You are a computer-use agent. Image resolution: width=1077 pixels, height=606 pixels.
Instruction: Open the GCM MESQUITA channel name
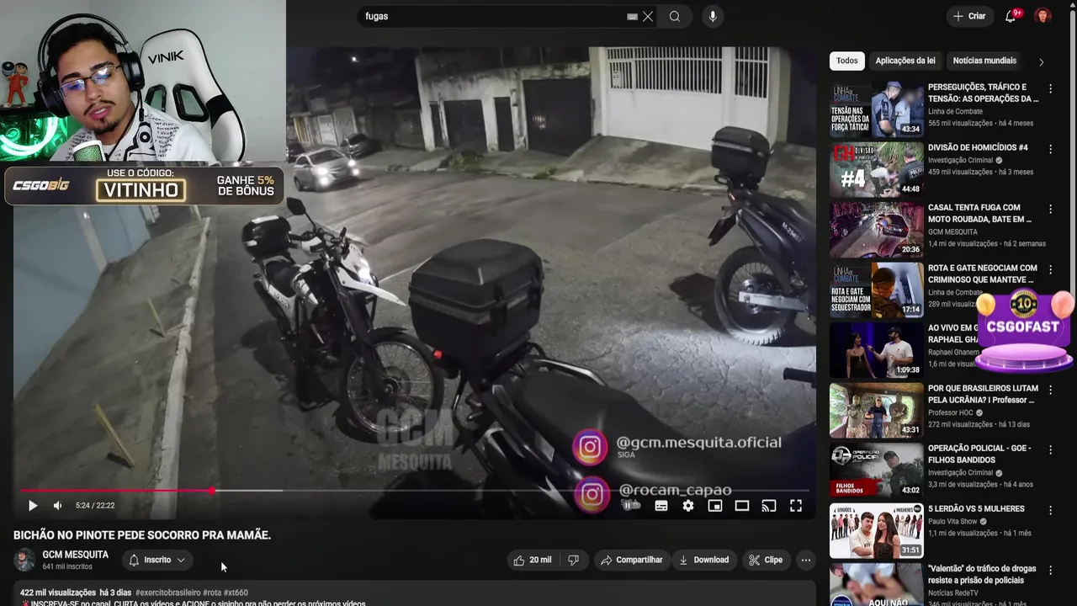coord(76,555)
